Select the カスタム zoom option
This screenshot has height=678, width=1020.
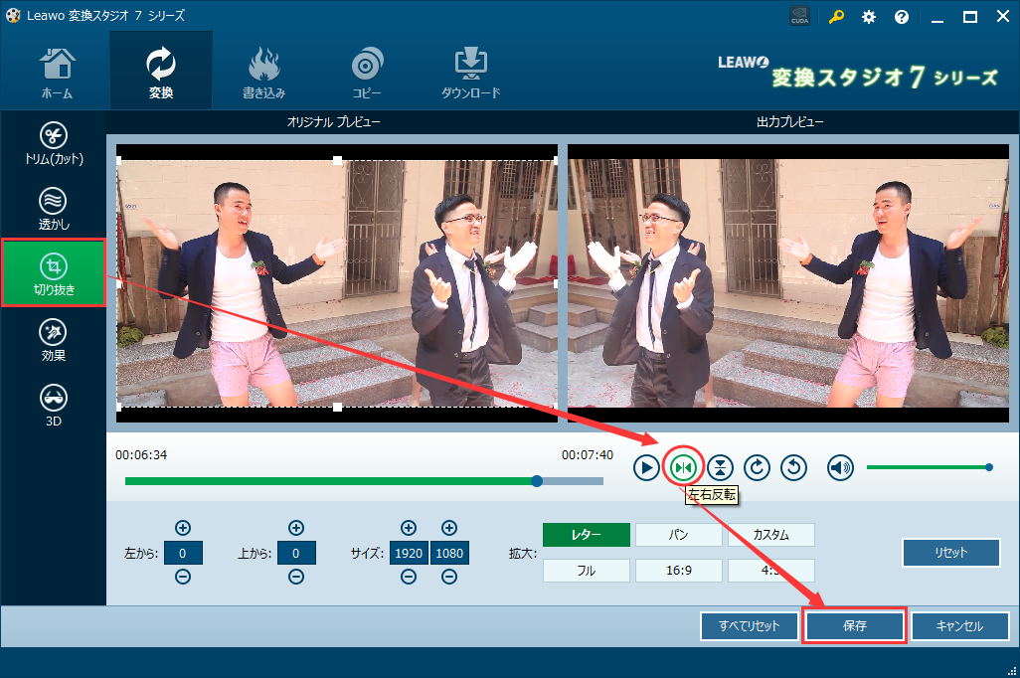770,535
